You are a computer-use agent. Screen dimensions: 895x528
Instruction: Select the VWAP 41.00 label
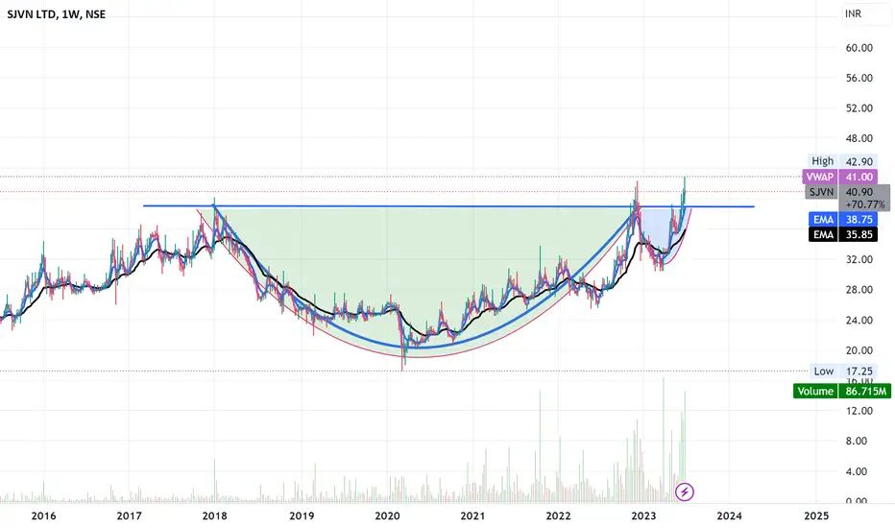(x=839, y=177)
